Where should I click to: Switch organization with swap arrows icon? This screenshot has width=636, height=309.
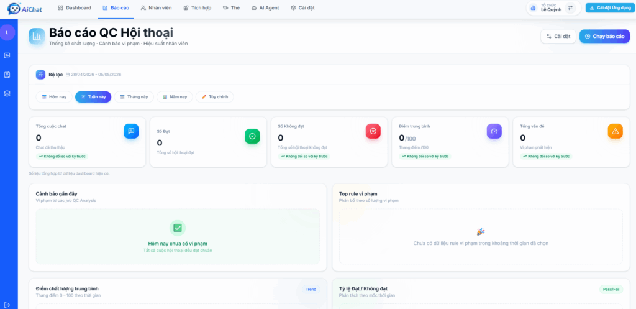[x=570, y=7]
